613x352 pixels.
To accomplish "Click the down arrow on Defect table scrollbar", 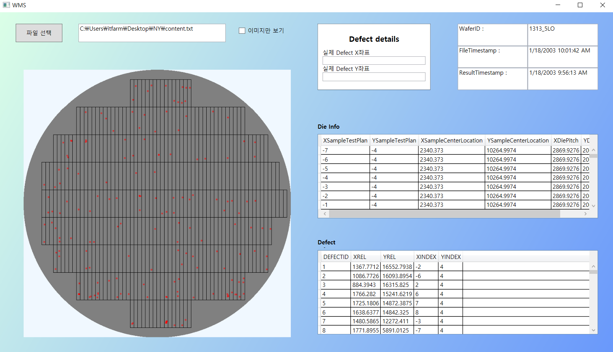I will pyautogui.click(x=593, y=330).
